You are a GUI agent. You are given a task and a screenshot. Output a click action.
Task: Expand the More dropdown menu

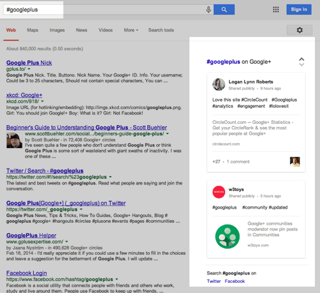point(131,30)
